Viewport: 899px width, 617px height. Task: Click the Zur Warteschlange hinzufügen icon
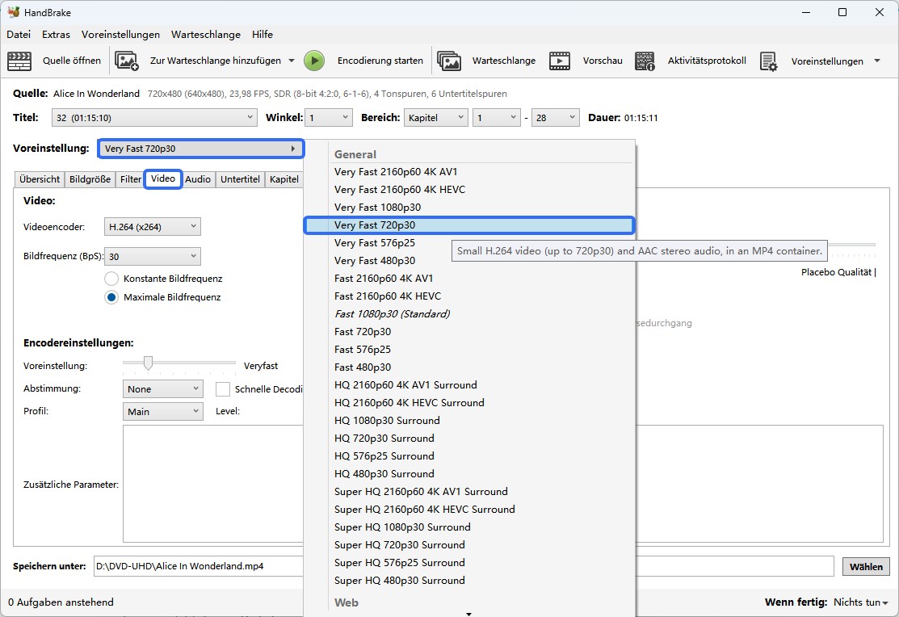[127, 61]
